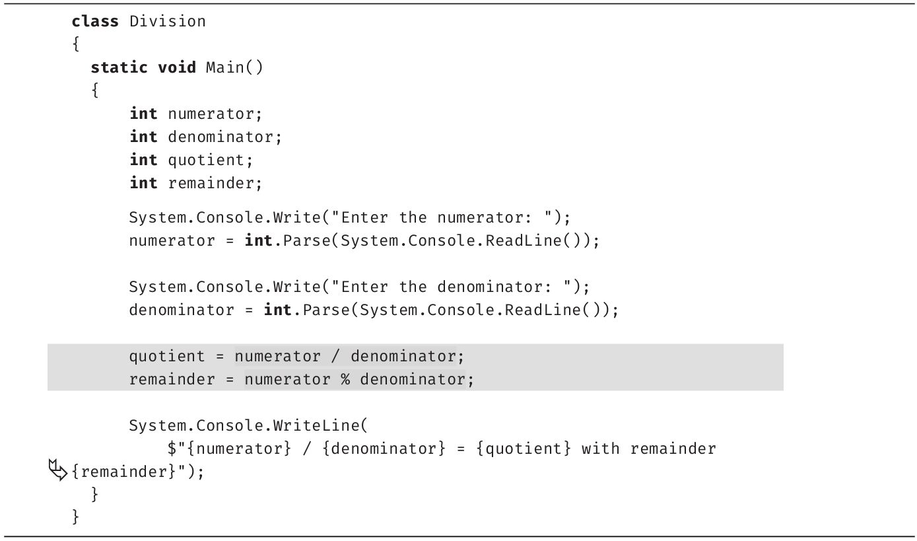Click the denominator = int.Parse line
This screenshot has height=541, width=917.
click(374, 310)
